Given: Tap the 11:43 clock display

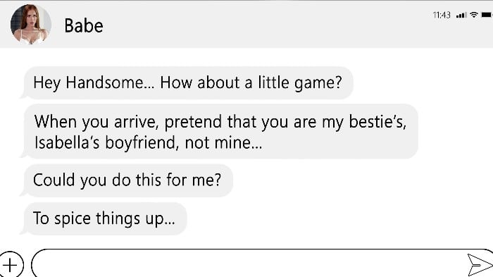Looking at the screenshot, I should (442, 15).
